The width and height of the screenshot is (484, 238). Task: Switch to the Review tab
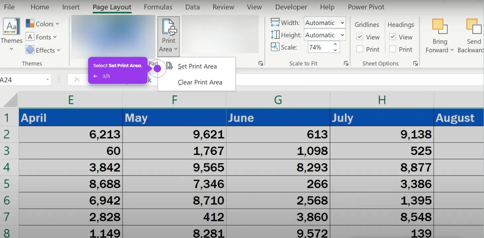pos(223,7)
